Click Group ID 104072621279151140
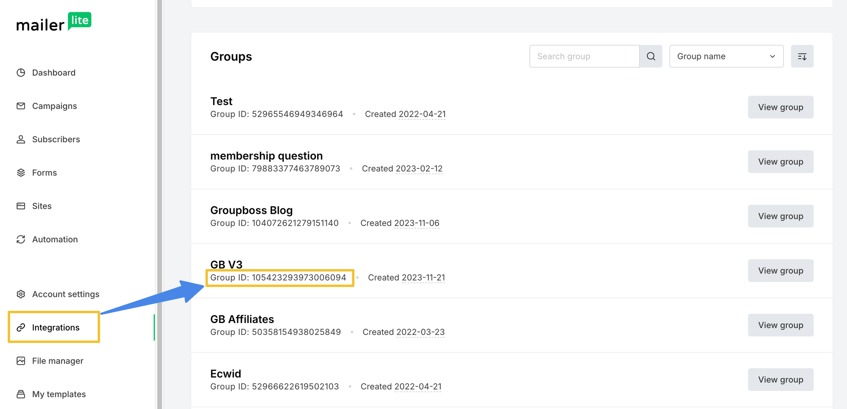The width and height of the screenshot is (847, 409). pyautogui.click(x=274, y=223)
